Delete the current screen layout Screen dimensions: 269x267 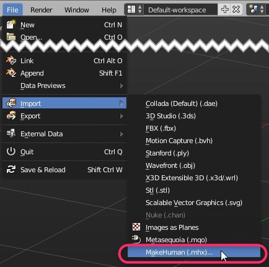coord(236,9)
